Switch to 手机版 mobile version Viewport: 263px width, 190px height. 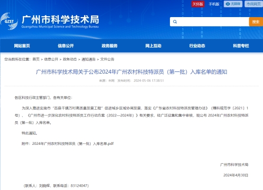coord(214,4)
